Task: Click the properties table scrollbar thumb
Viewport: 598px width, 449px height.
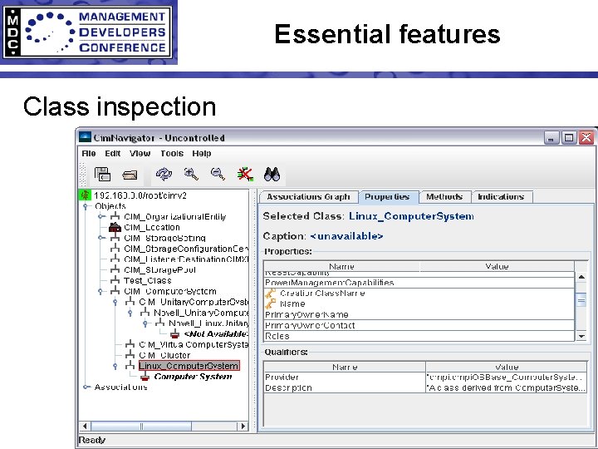Action: click(581, 300)
